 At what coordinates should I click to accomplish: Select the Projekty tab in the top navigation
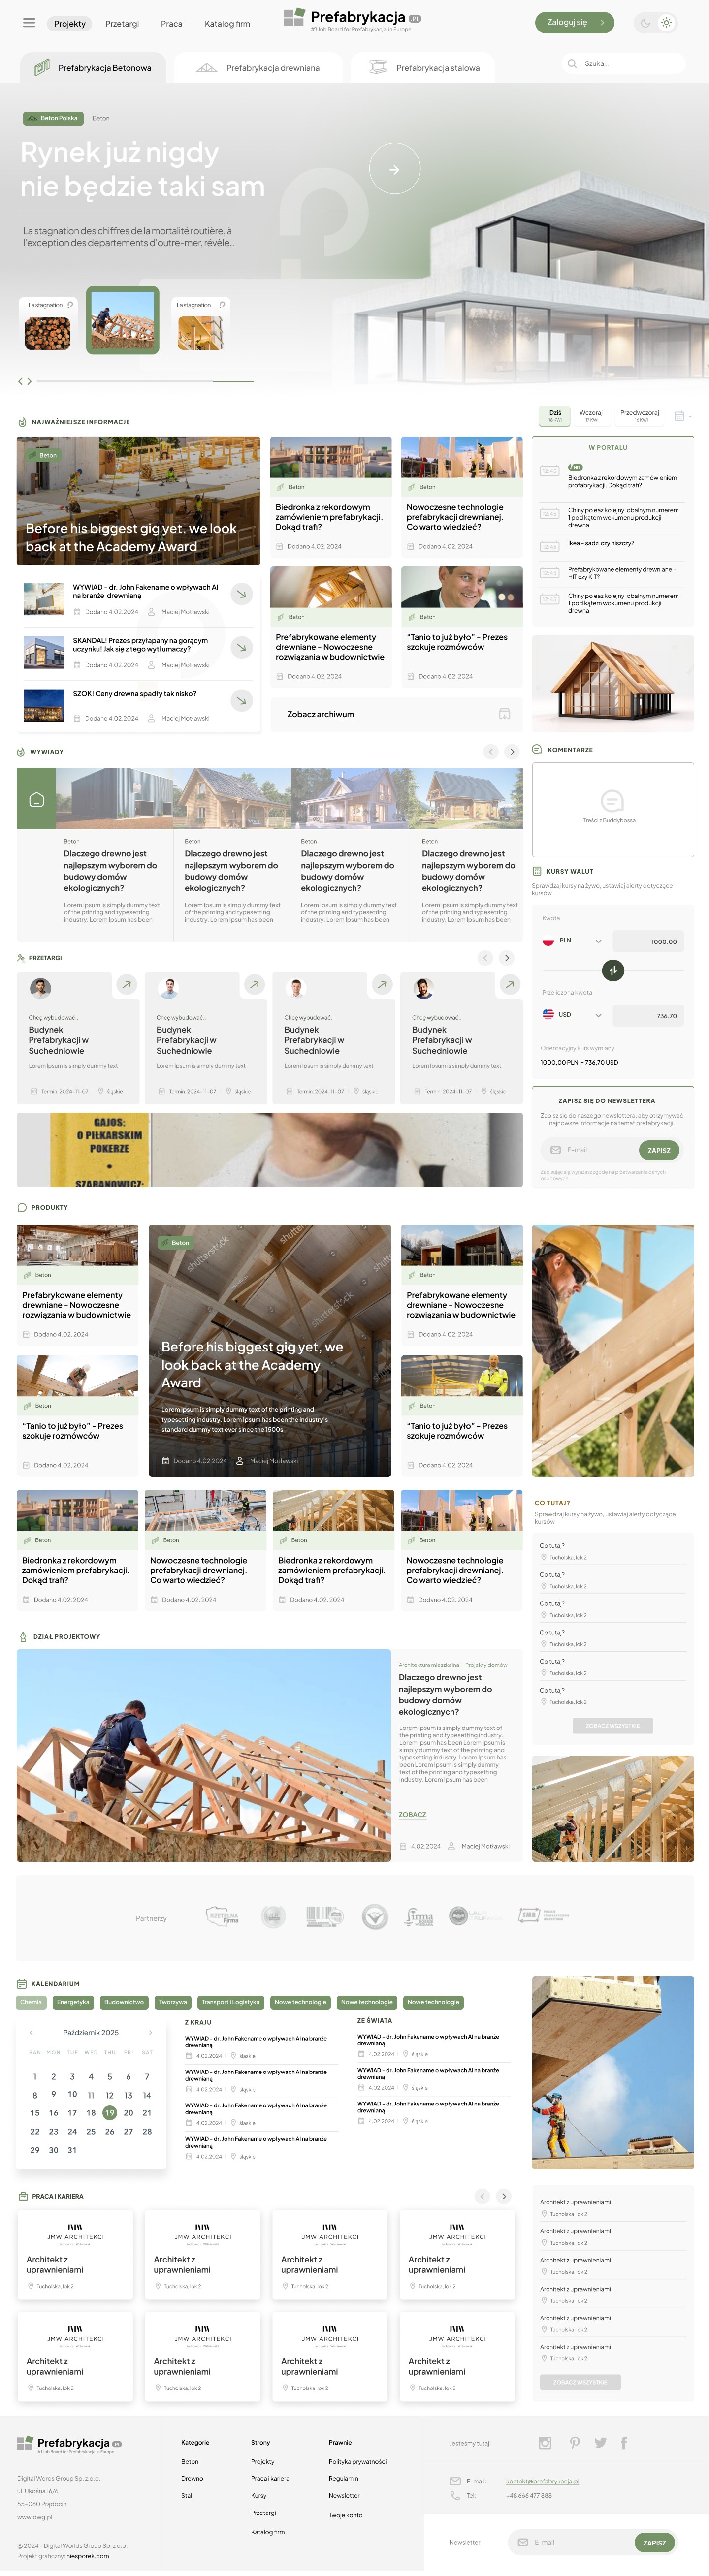70,23
